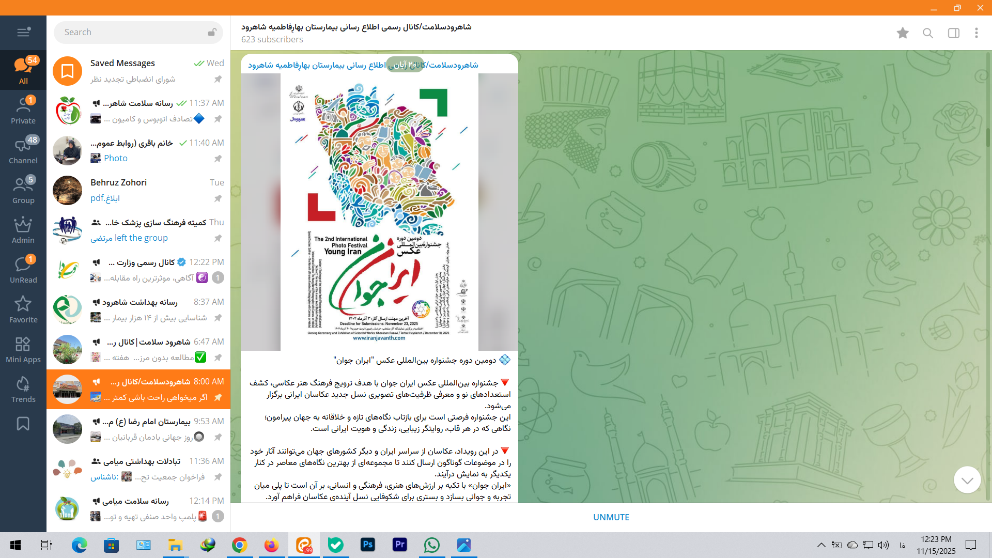
Task: Select the Admin folder with crown icon
Action: [x=23, y=230]
